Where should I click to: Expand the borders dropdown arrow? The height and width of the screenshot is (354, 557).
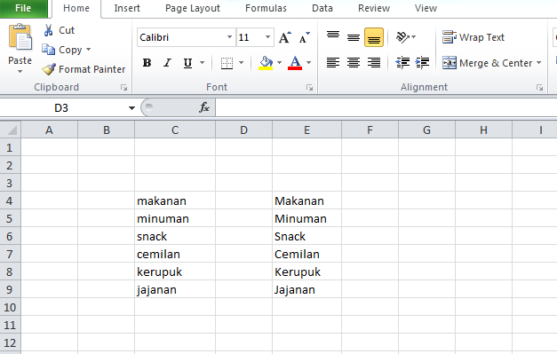point(242,63)
